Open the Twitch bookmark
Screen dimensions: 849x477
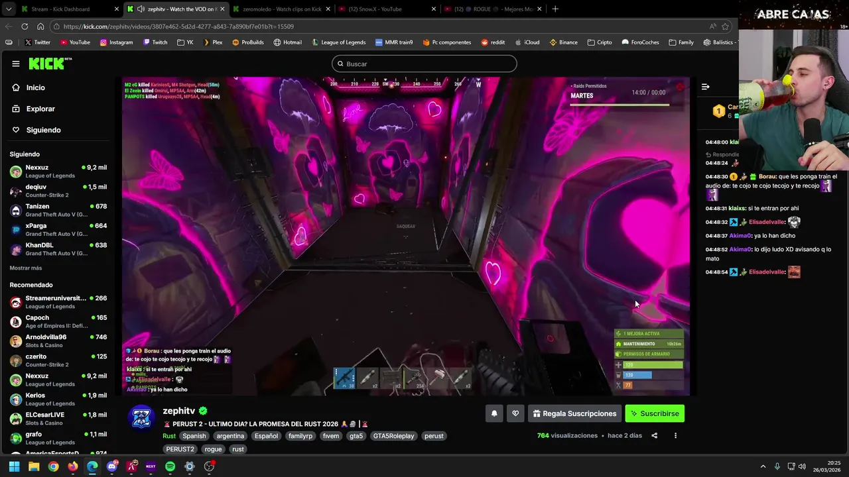click(156, 42)
